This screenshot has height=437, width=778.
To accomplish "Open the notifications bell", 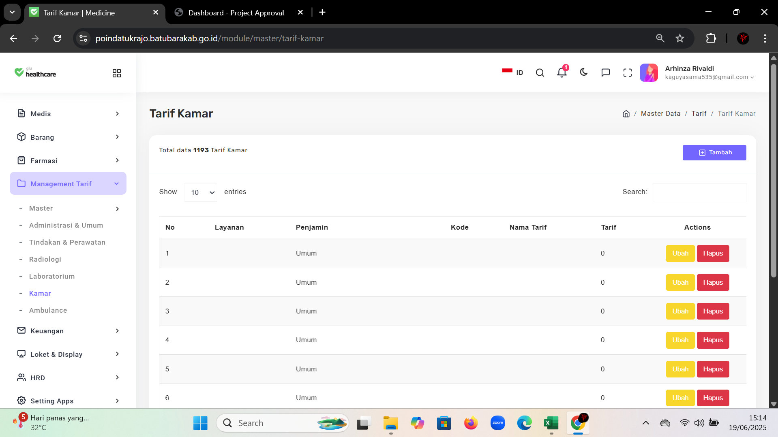I will coord(562,72).
